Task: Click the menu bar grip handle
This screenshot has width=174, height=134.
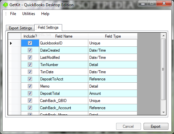Action: pyautogui.click(x=6, y=14)
